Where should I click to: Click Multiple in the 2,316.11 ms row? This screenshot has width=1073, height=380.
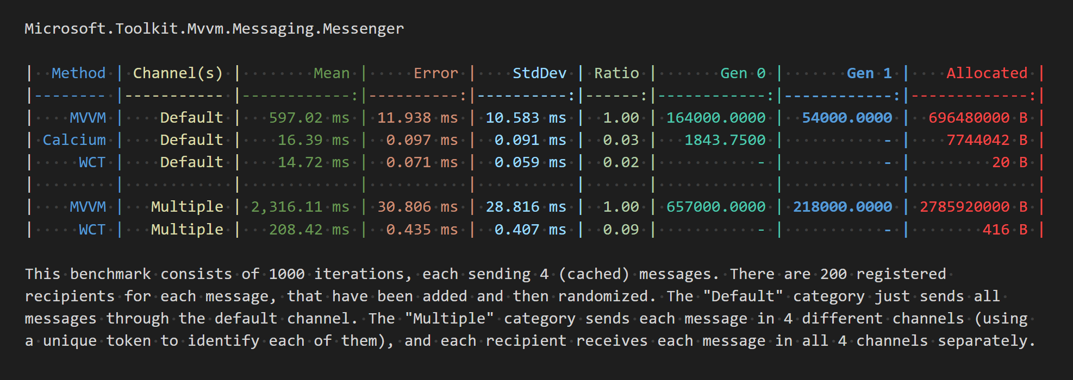point(188,207)
